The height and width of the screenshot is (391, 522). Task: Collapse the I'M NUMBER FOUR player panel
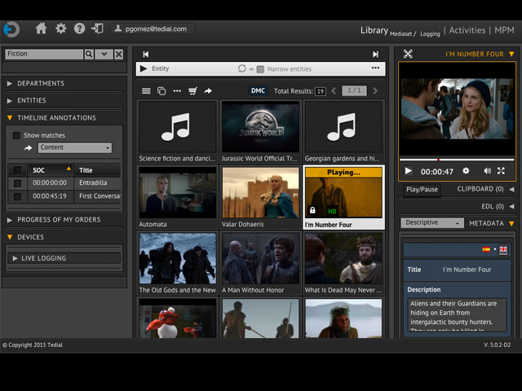[x=511, y=54]
